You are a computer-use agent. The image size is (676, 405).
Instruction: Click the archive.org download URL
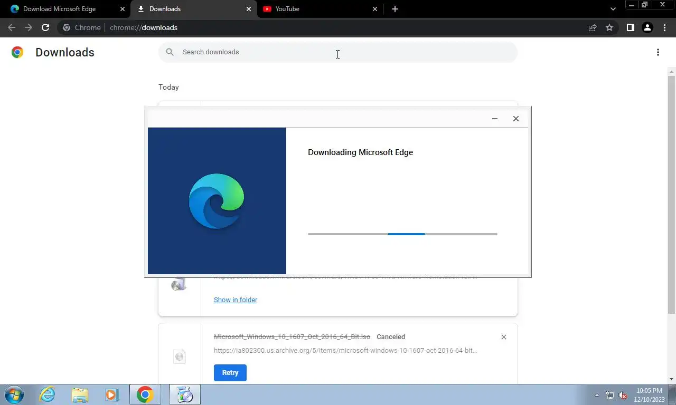coord(345,350)
